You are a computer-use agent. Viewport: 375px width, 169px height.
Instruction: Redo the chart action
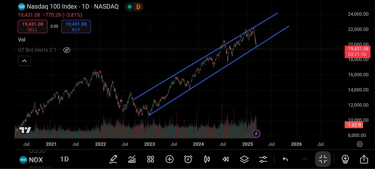(x=304, y=159)
